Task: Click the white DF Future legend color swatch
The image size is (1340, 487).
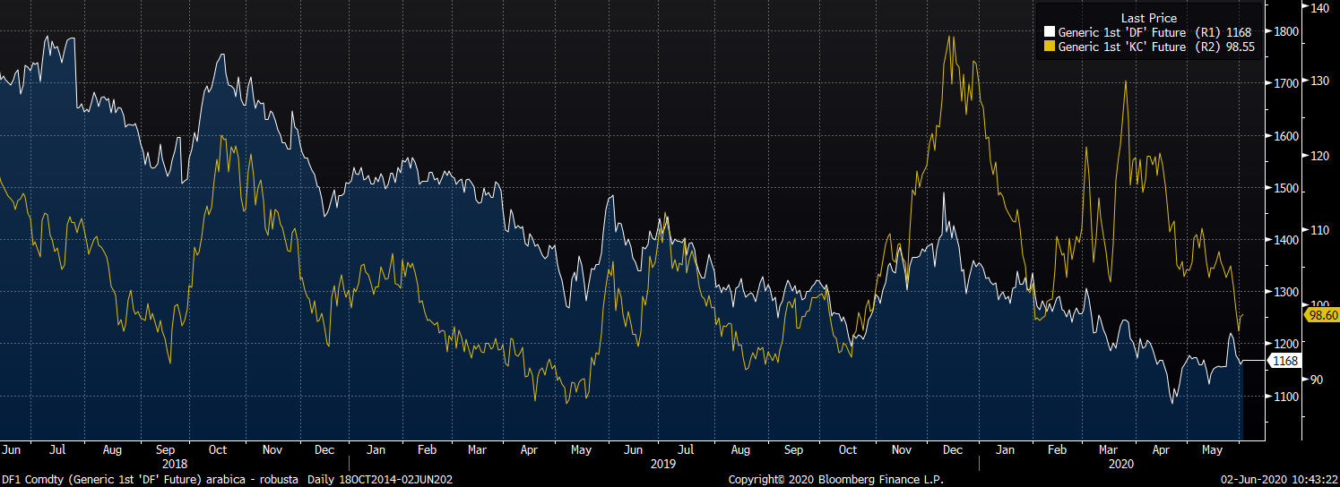Action: [x=1051, y=32]
